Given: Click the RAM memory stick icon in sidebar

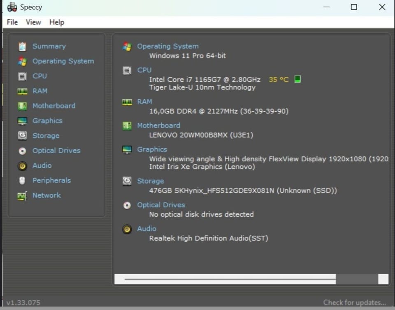Looking at the screenshot, I should [x=22, y=91].
